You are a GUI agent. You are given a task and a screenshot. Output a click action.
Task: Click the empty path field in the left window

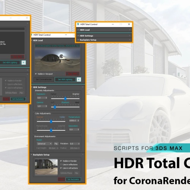[12, 28]
